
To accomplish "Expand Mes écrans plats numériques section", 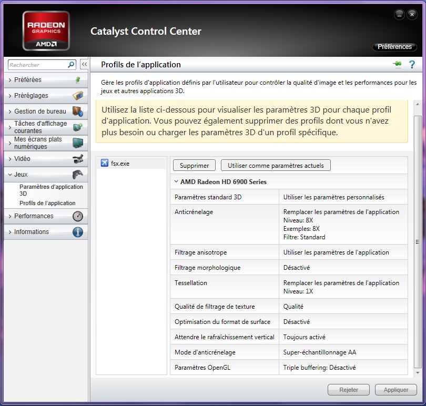I will coord(46,143).
